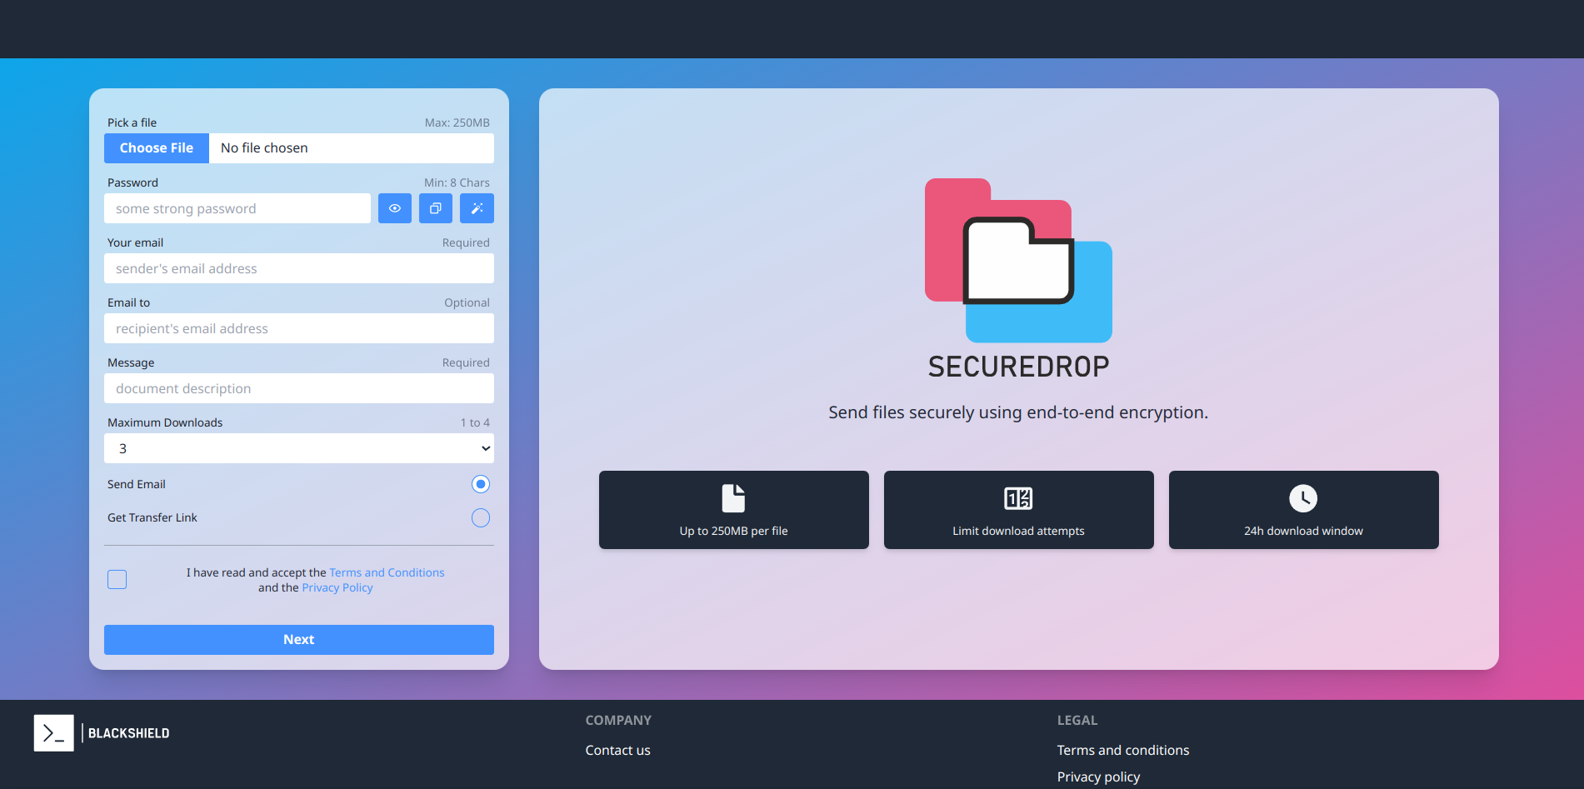This screenshot has width=1584, height=789.
Task: Click the 'Get Transfer Link' label text
Action: (x=152, y=517)
